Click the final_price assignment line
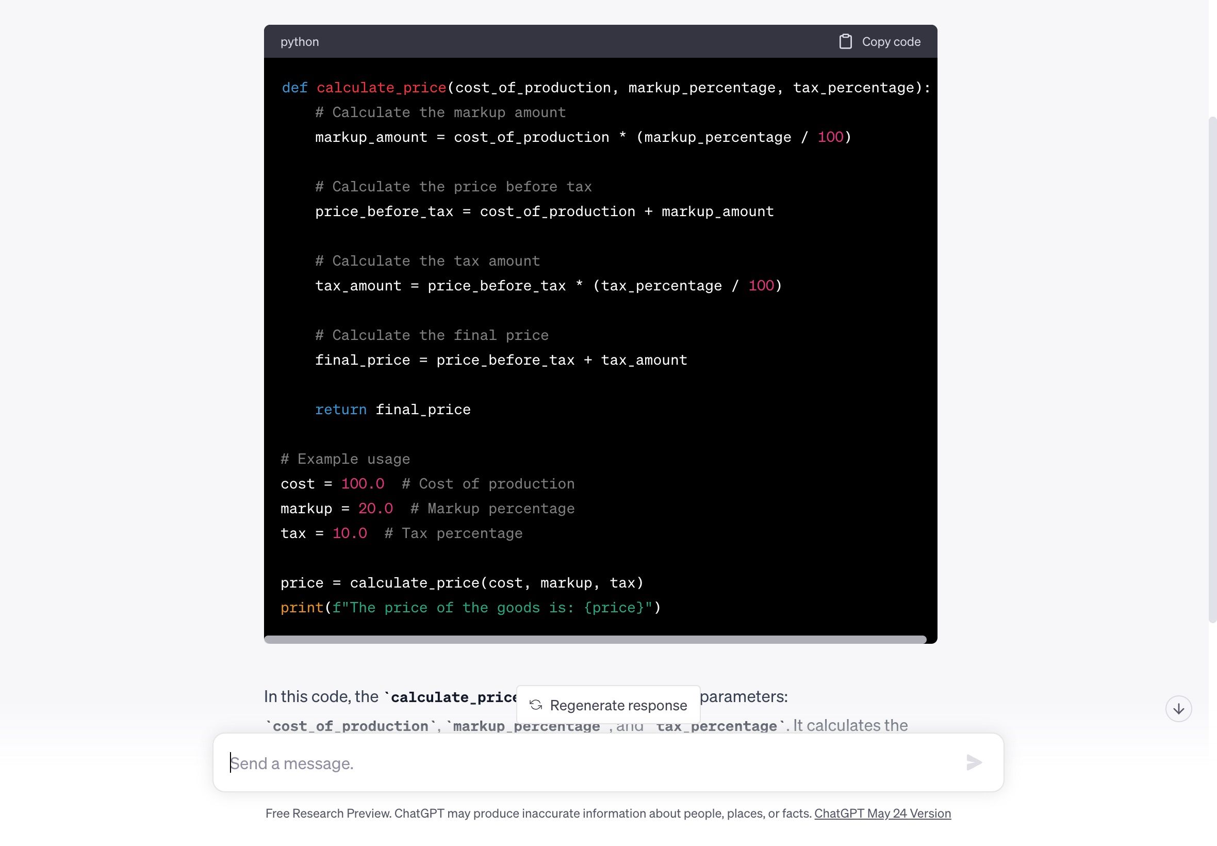 pos(501,360)
